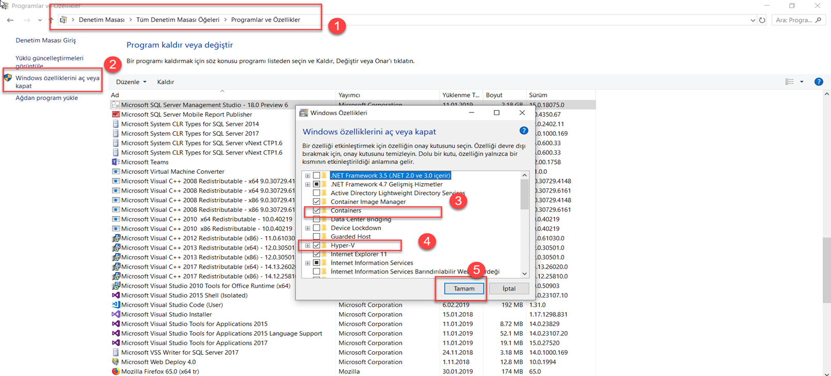The width and height of the screenshot is (831, 376).
Task: Toggle .NET Framework 4.7 Gelişmiş Hizmetler checkbox
Action: (316, 184)
